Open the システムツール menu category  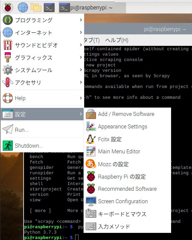(x=42, y=70)
